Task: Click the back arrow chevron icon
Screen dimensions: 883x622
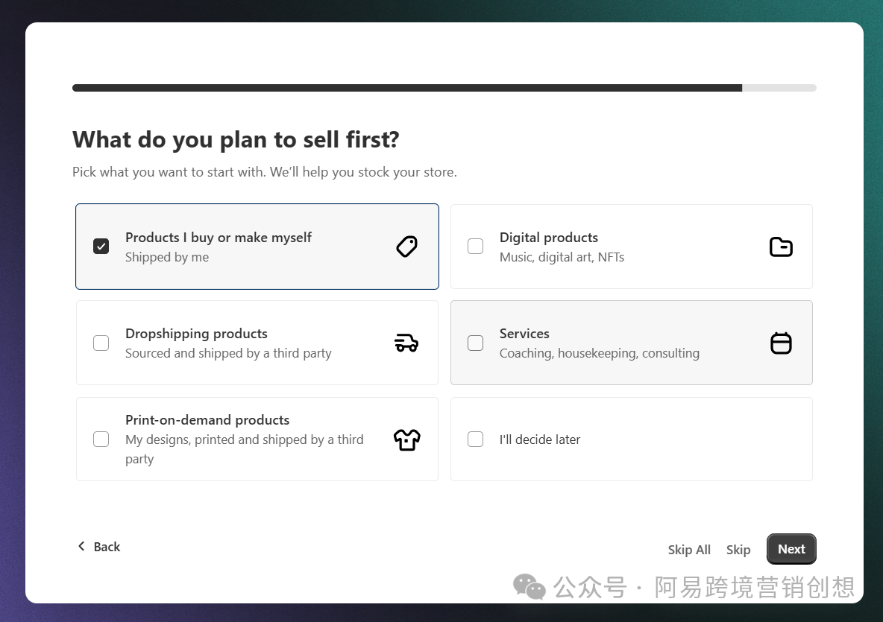Action: (x=81, y=546)
